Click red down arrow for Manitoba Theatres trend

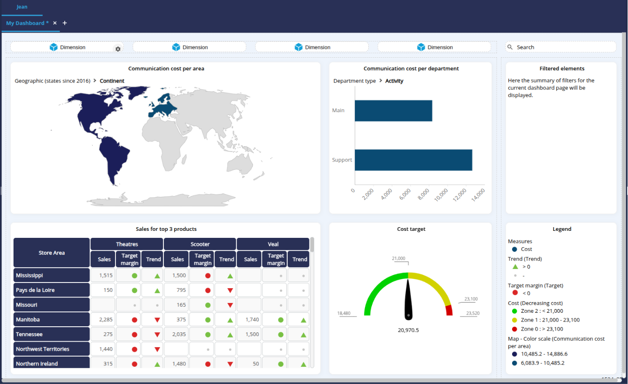pos(157,320)
